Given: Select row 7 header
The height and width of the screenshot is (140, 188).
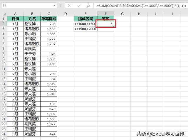Looking at the screenshot, I should coord(4,49).
